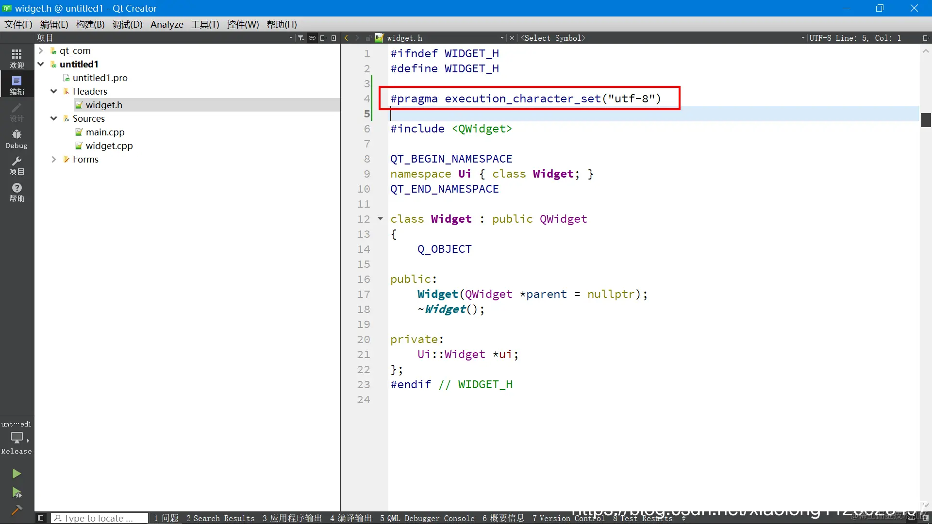Screen dimensions: 932x524
Task: Click the filter tree icon
Action: tap(300, 38)
